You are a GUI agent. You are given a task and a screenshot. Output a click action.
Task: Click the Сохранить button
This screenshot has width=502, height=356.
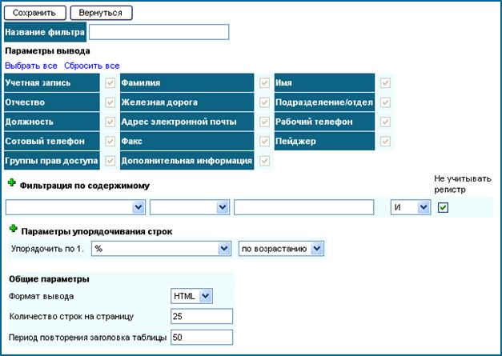pyautogui.click(x=34, y=13)
